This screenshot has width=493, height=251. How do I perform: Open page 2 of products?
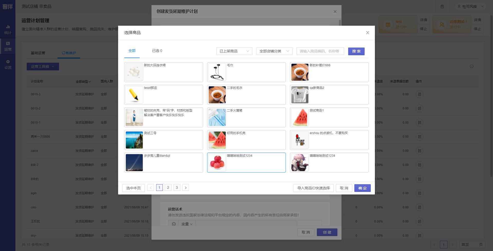click(x=168, y=188)
